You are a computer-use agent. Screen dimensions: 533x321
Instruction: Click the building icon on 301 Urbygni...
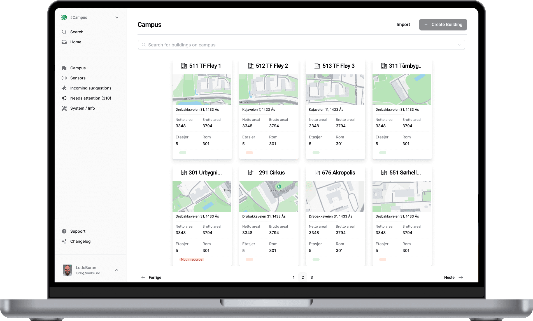[x=184, y=173]
